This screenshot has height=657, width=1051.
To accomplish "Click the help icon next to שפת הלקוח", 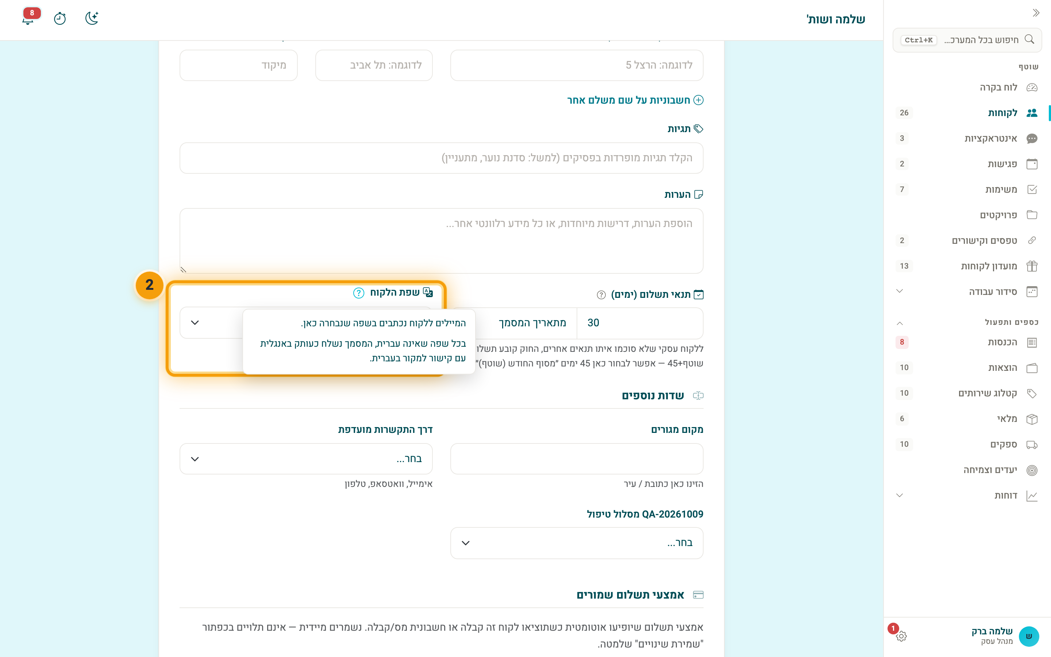I will [x=358, y=293].
